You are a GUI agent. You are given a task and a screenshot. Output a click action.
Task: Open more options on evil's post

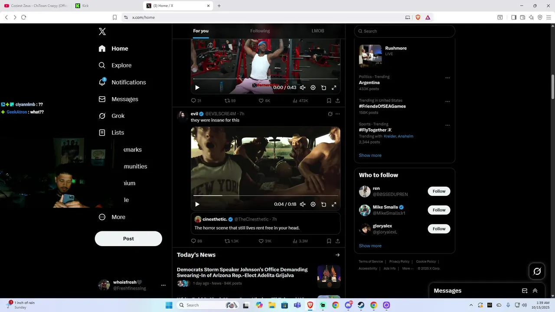coord(338,114)
